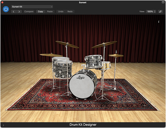Select the floor tom on the left

point(62,68)
